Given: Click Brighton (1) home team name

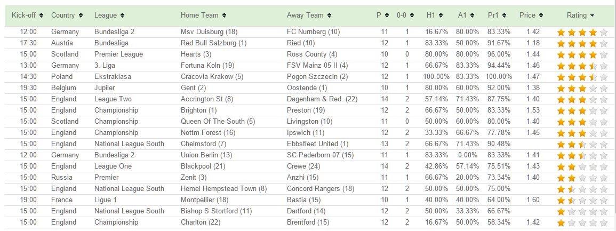Looking at the screenshot, I should pos(198,110).
